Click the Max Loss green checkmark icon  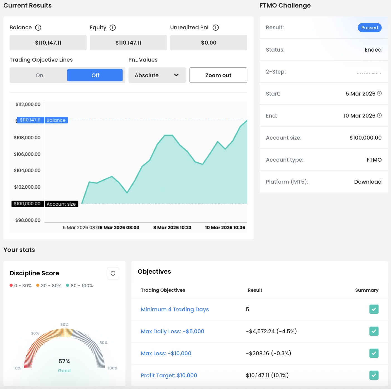(x=374, y=353)
